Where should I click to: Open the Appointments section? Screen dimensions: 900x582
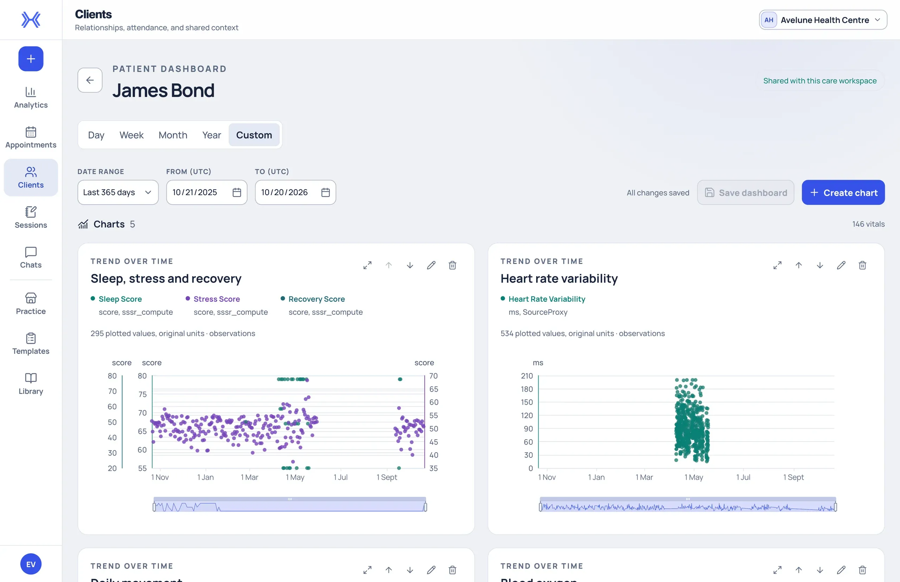[x=31, y=137]
